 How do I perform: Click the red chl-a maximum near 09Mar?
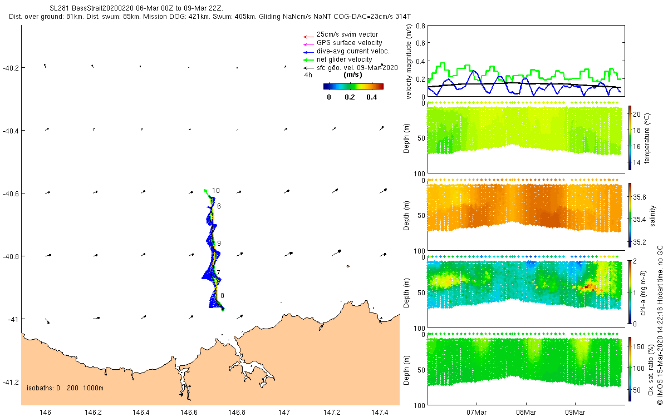point(589,287)
